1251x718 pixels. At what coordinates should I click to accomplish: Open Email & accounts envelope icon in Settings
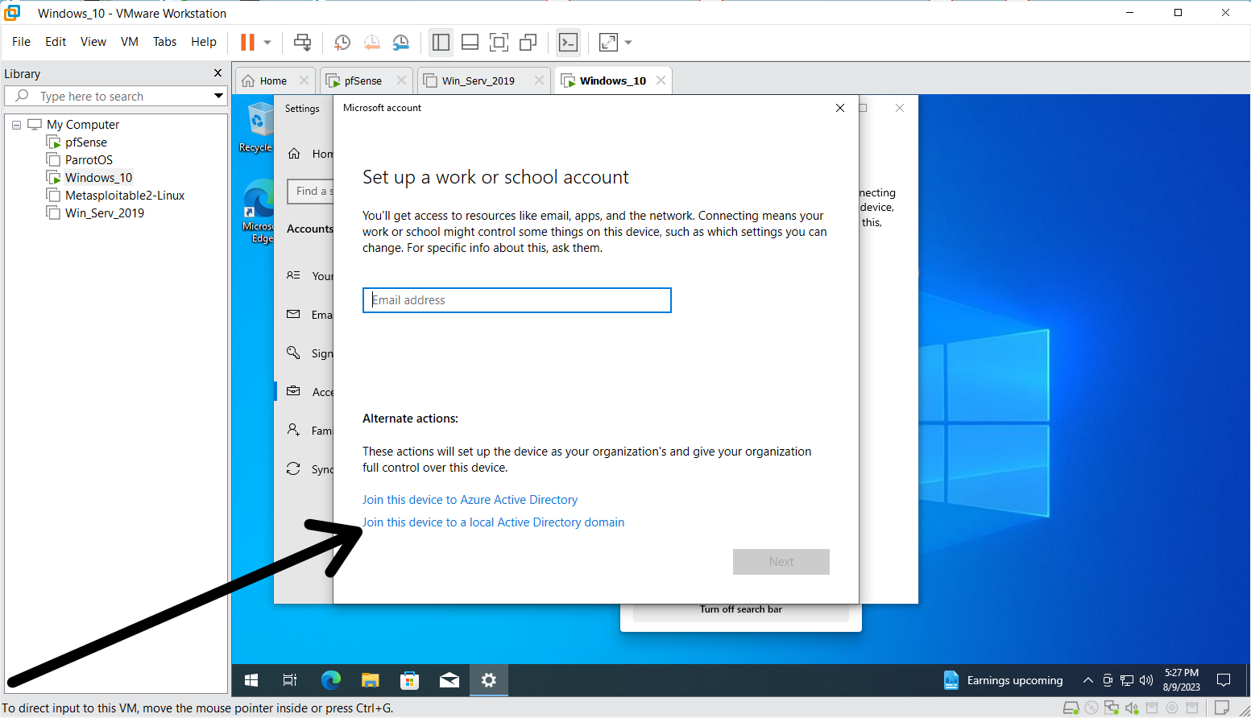(x=294, y=315)
